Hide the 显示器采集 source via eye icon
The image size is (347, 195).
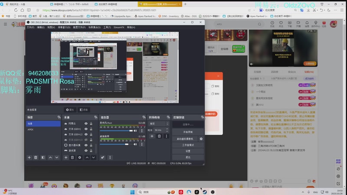coord(86,145)
